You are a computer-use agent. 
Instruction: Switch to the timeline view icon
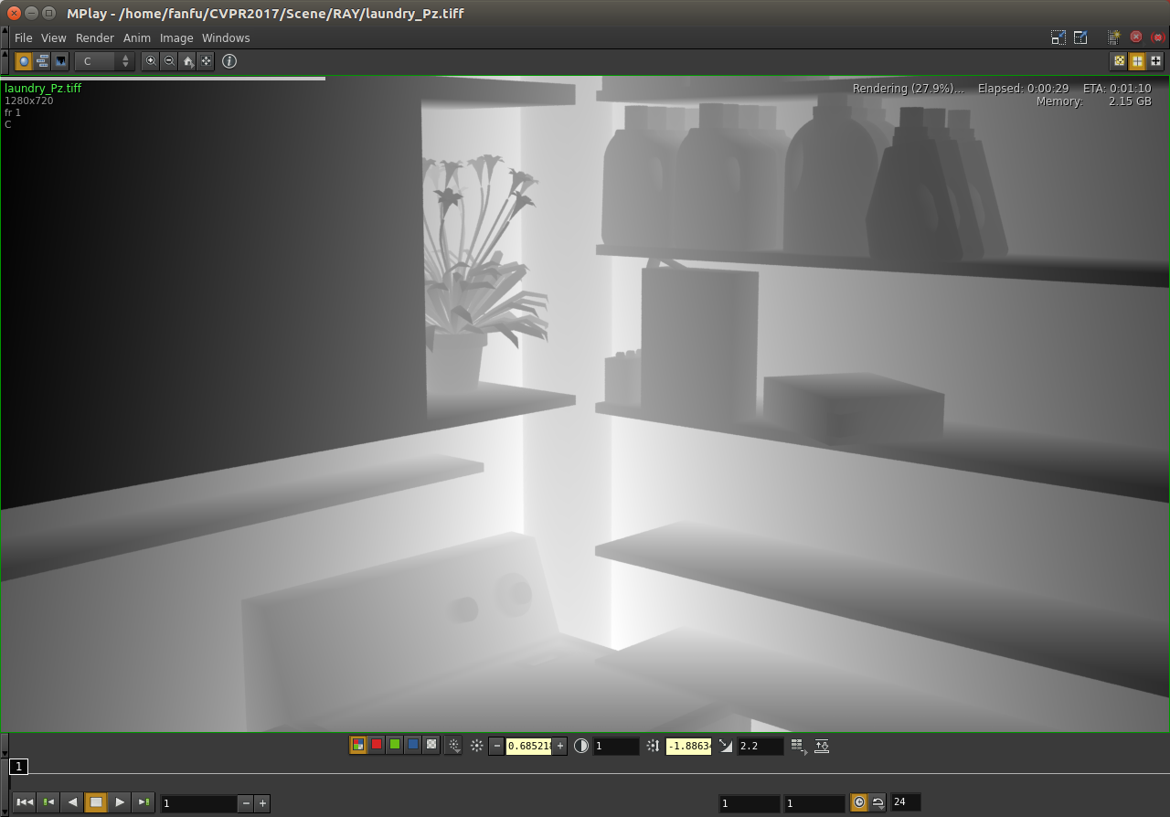[42, 61]
